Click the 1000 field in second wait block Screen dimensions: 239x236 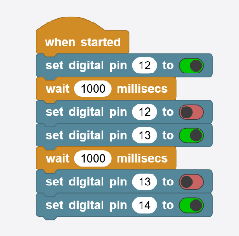tap(93, 158)
